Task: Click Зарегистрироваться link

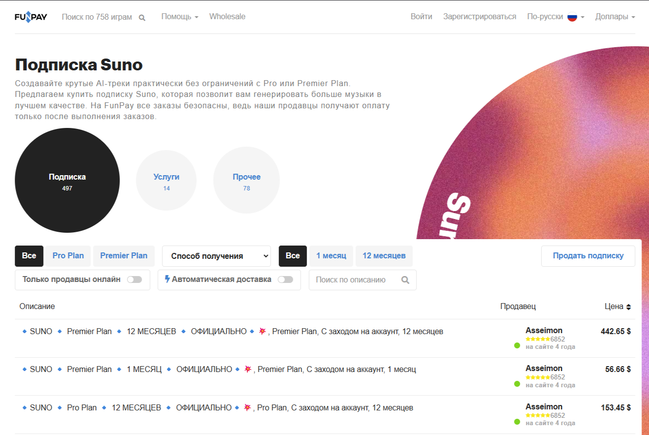Action: coord(480,17)
